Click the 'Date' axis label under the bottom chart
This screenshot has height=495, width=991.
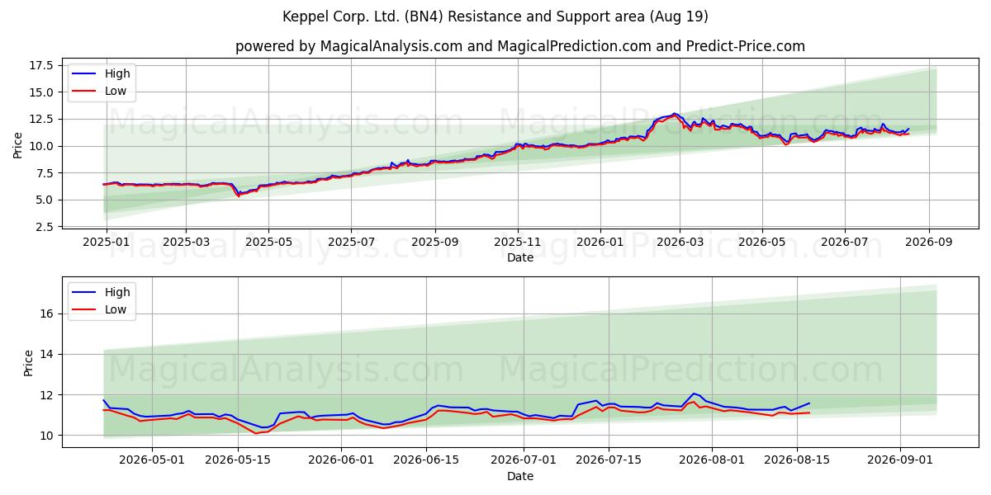(x=520, y=476)
